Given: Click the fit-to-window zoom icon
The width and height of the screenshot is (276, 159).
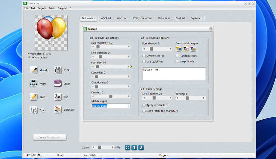Looking at the screenshot, I should [128, 148].
